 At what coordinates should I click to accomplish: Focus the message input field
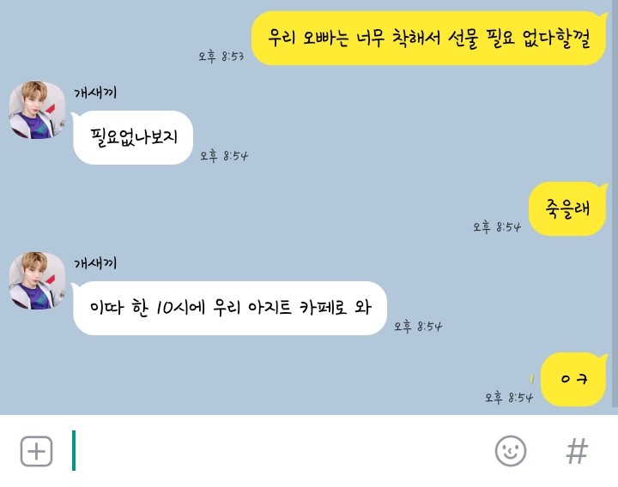click(276, 451)
